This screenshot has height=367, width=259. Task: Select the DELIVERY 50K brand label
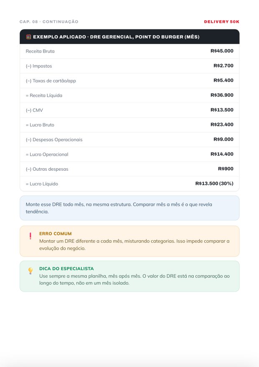(x=222, y=22)
